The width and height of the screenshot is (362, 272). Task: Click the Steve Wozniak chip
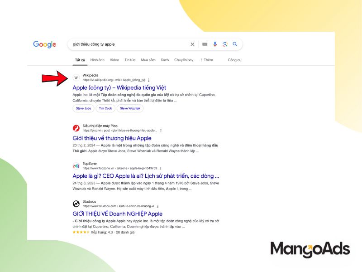pos(130,108)
